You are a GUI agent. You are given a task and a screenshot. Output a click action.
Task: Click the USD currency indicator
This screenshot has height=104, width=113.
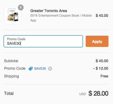click(82, 94)
